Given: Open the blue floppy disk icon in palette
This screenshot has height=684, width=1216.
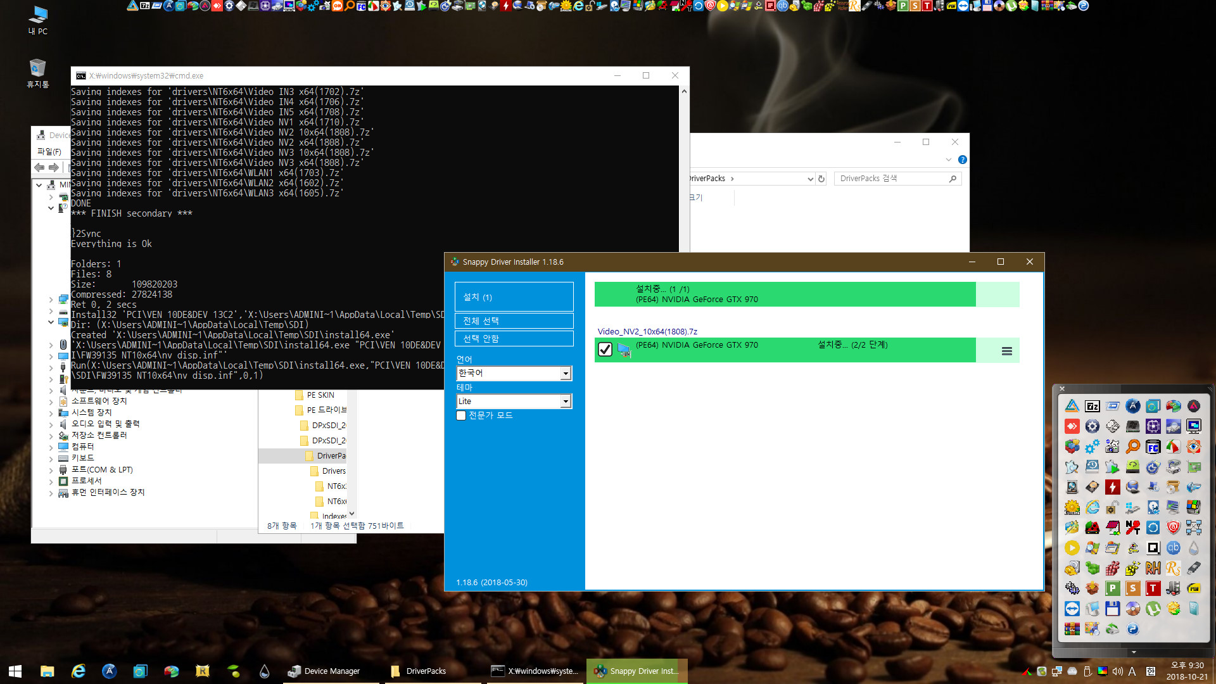Looking at the screenshot, I should 1113,609.
